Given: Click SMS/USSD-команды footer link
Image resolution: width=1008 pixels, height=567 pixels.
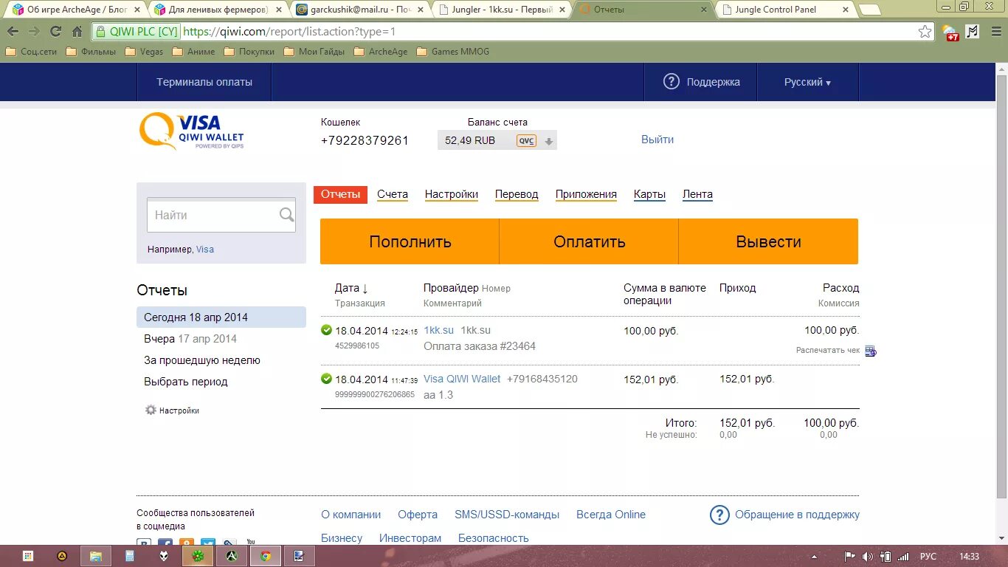Looking at the screenshot, I should [x=507, y=515].
